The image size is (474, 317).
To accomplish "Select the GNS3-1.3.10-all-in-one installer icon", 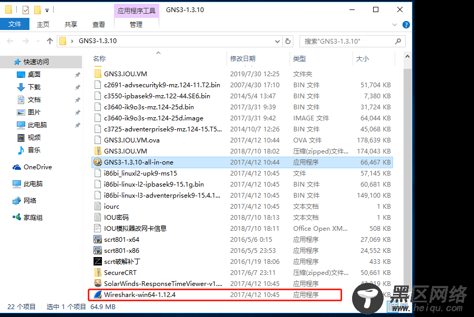I will (x=98, y=162).
